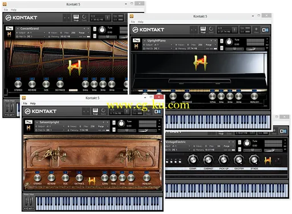Toggle Solo button next to SaloonUpright Tune knob
Image resolution: width=292 pixels, height=214 pixels.
point(114,123)
